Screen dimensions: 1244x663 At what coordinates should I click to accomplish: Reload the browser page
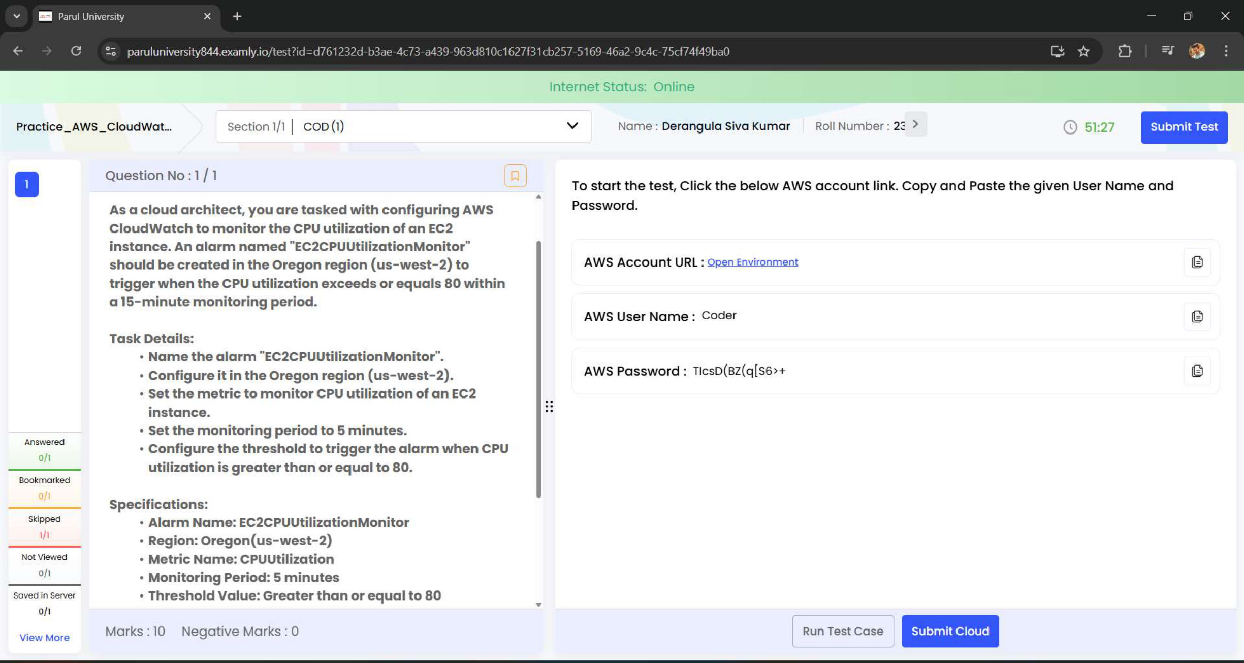click(76, 51)
